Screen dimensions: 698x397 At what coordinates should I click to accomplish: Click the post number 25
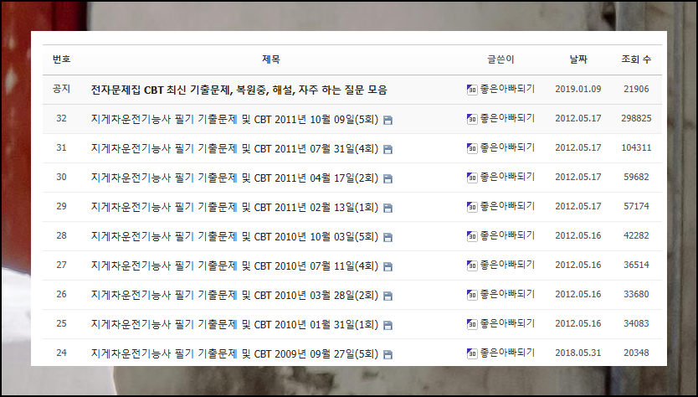[61, 323]
